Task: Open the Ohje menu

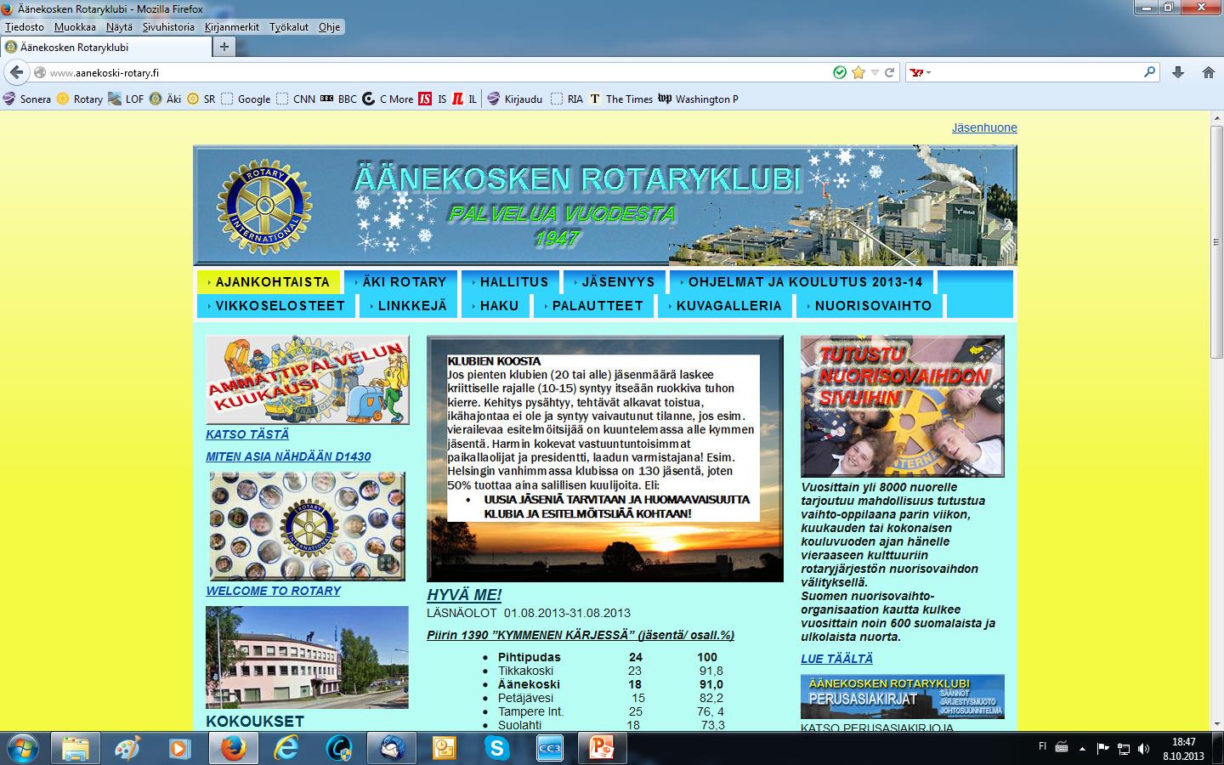Action: (329, 26)
